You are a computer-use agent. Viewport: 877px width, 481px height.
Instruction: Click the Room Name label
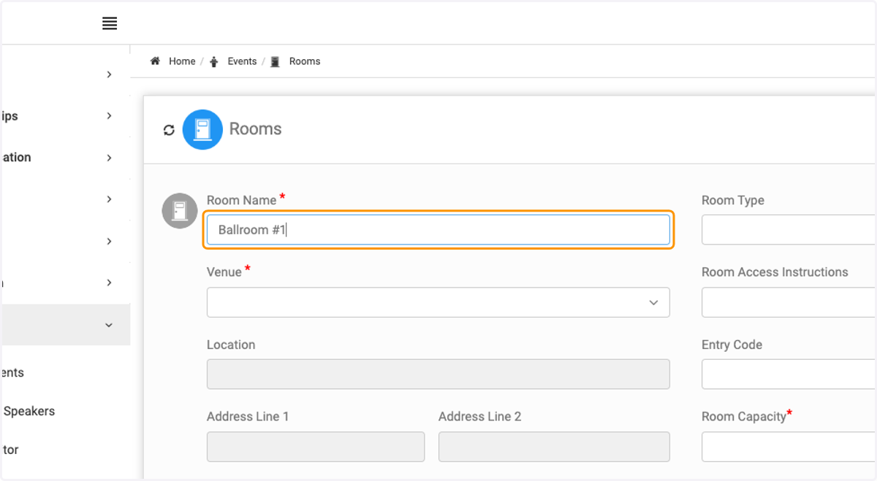click(242, 200)
